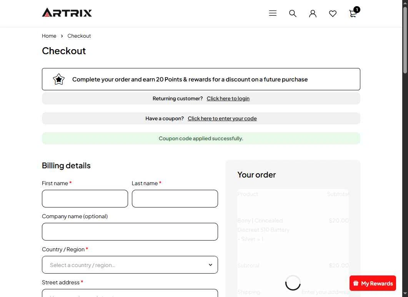Open the Country / Region dropdown

[x=130, y=265]
